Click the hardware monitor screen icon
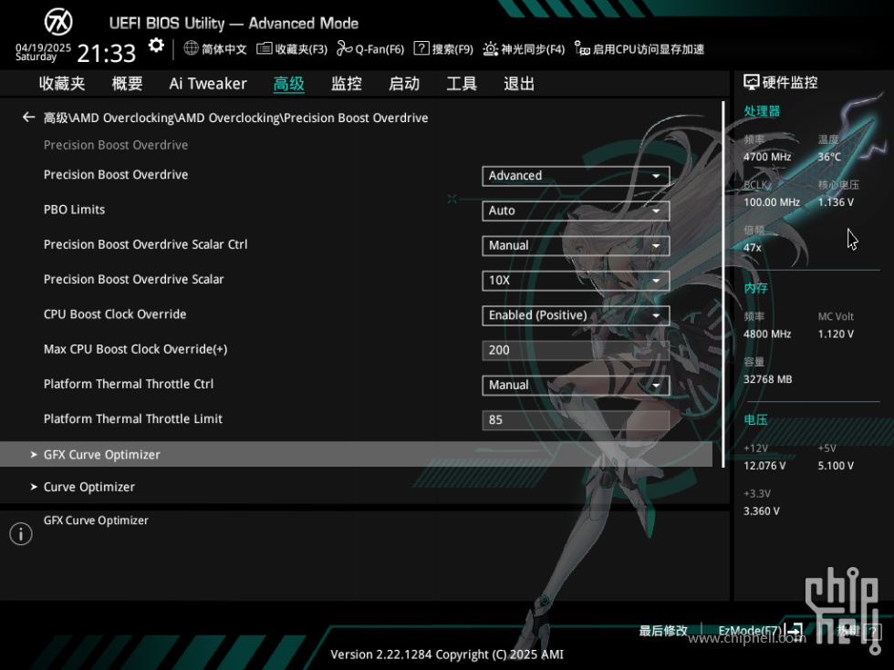 (x=751, y=83)
